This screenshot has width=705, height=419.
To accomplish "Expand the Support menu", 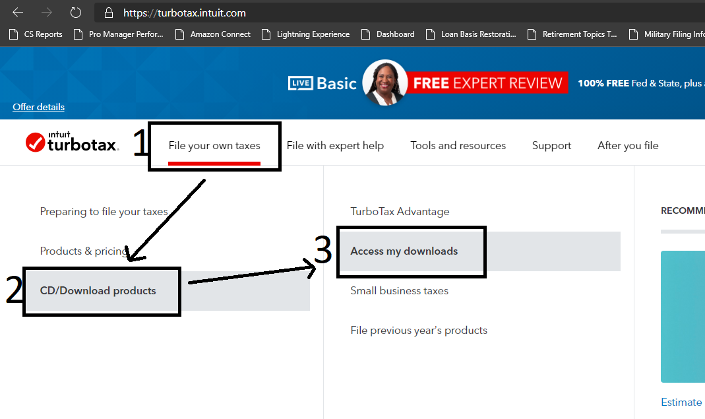I will pos(551,146).
